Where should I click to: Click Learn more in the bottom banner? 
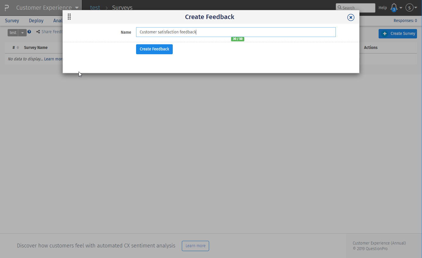[x=195, y=246]
